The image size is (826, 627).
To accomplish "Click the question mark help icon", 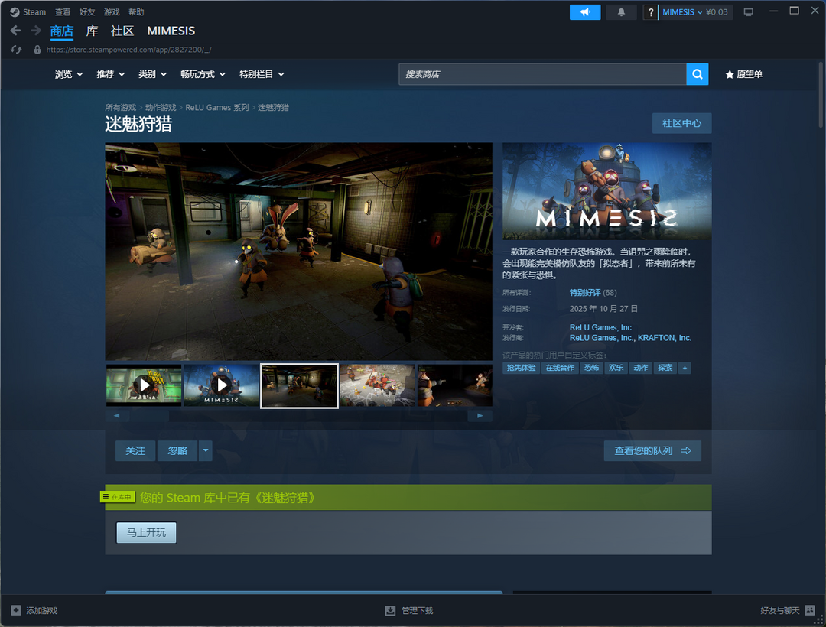I will point(651,12).
